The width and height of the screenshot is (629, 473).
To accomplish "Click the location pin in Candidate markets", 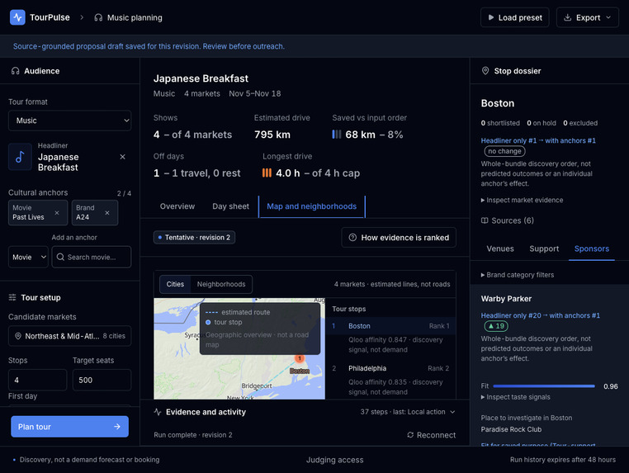I will [x=18, y=336].
